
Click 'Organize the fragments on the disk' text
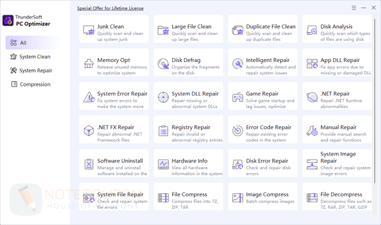coord(195,70)
